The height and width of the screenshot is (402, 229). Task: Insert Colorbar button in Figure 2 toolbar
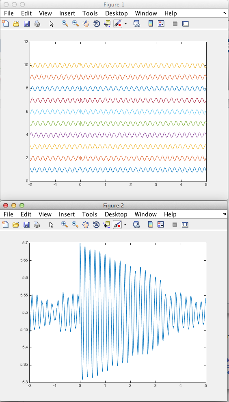click(151, 225)
